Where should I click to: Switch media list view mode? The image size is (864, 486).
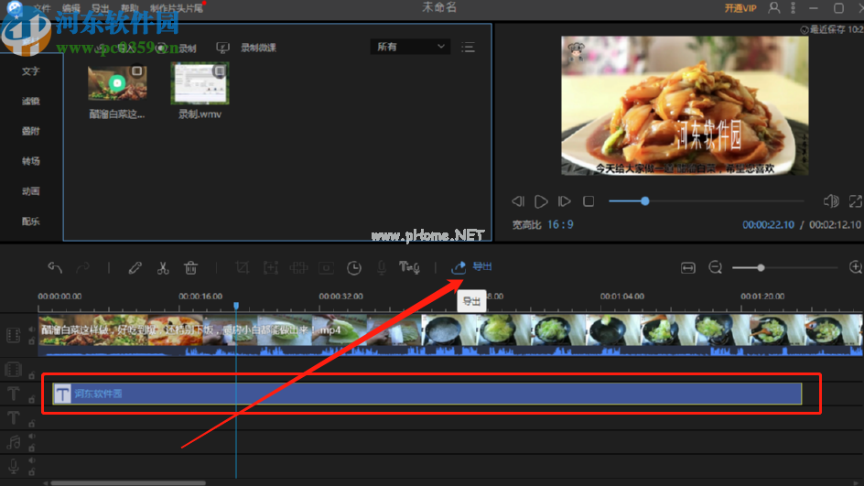pyautogui.click(x=468, y=48)
